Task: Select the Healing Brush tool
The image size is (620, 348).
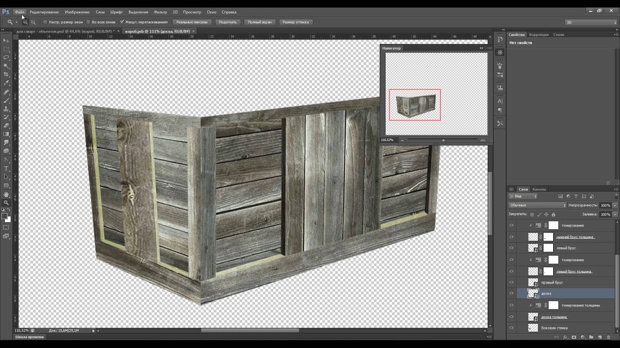Action: (x=6, y=92)
